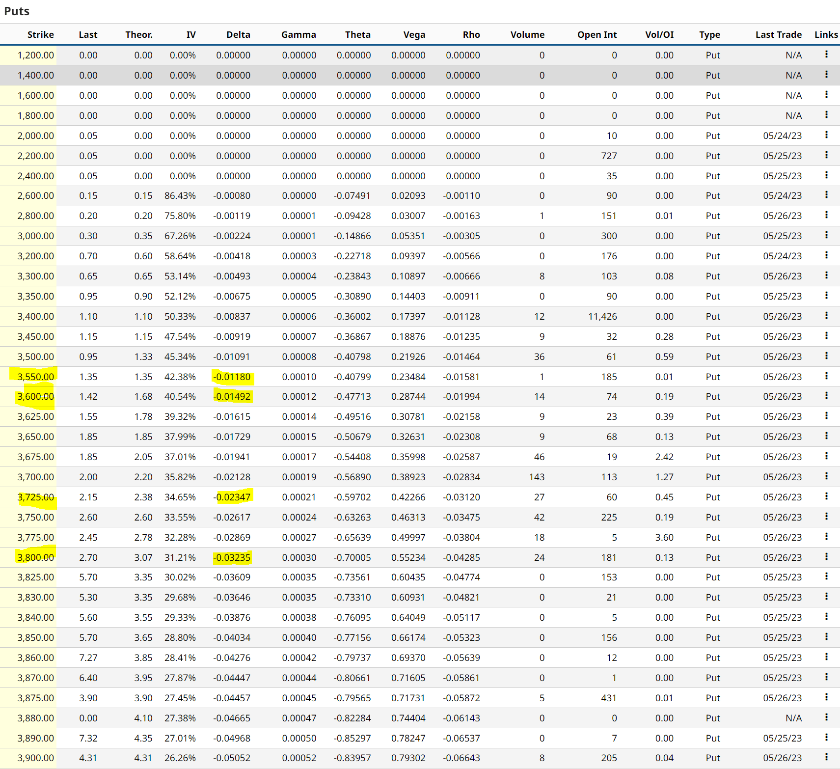Screen dimensions: 840x769
Task: Click the IV value 86.43%
Action: pos(180,195)
